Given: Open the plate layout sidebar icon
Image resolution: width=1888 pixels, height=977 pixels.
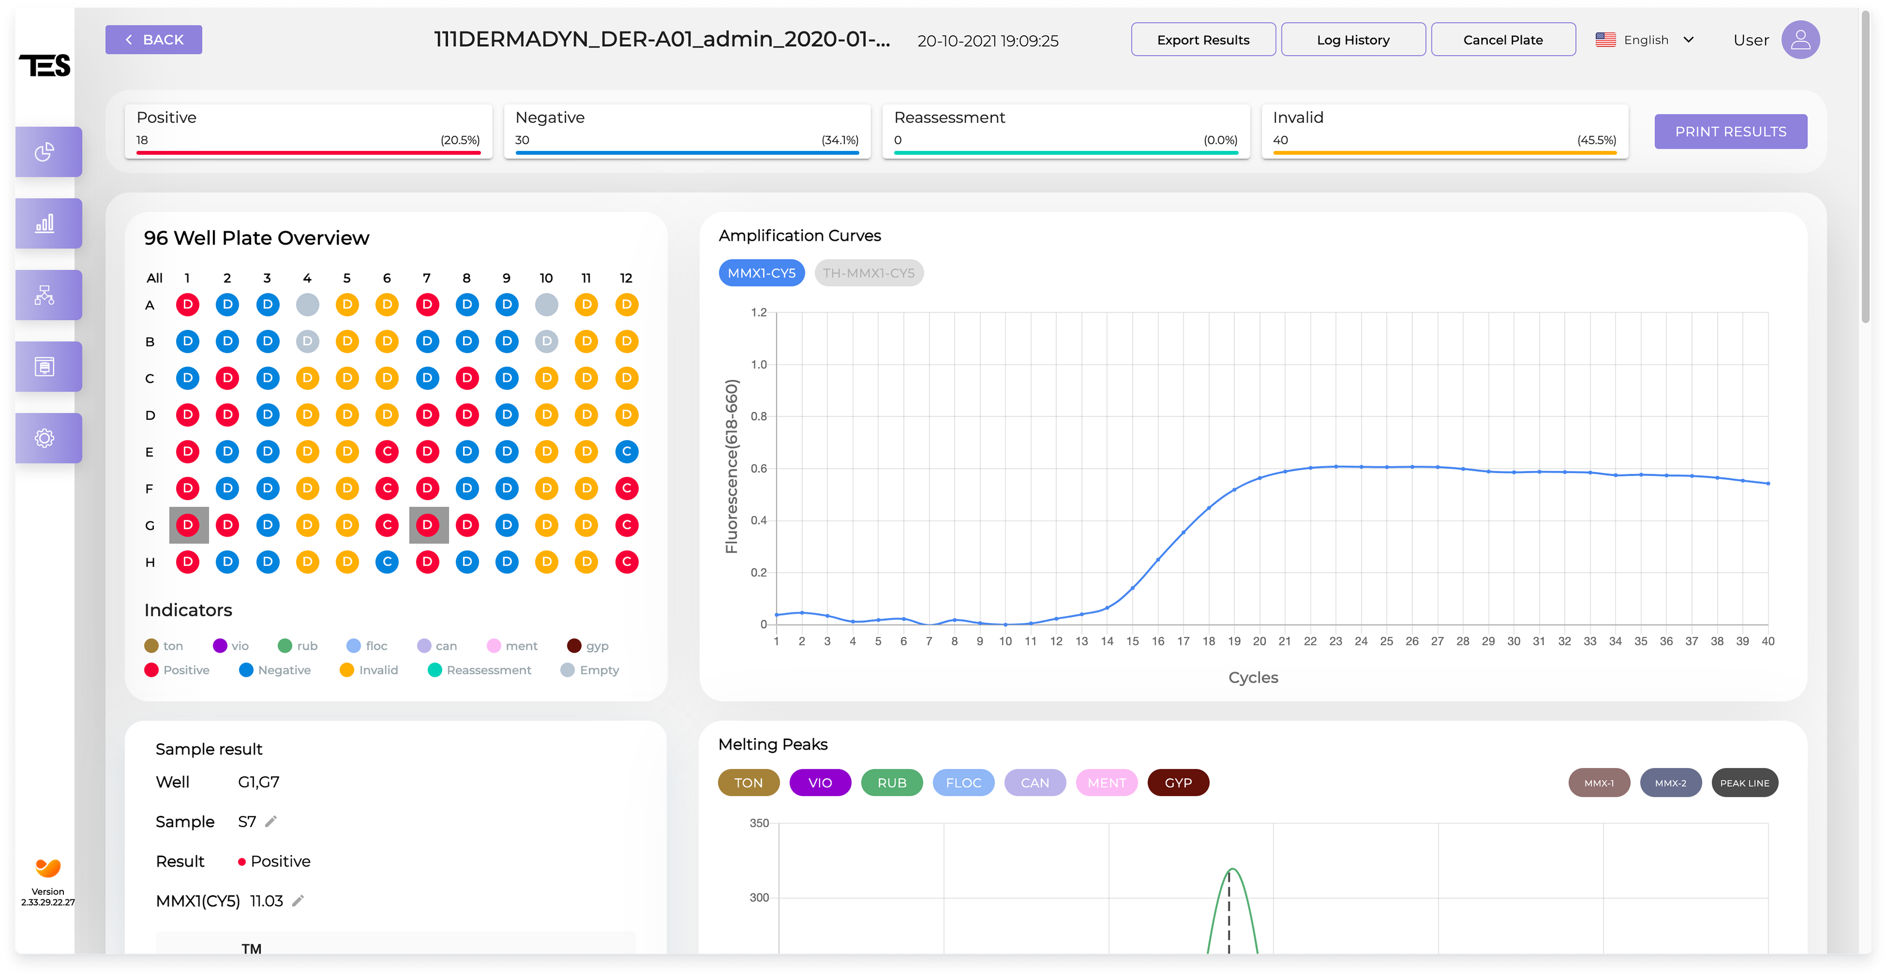Looking at the screenshot, I should 45,366.
